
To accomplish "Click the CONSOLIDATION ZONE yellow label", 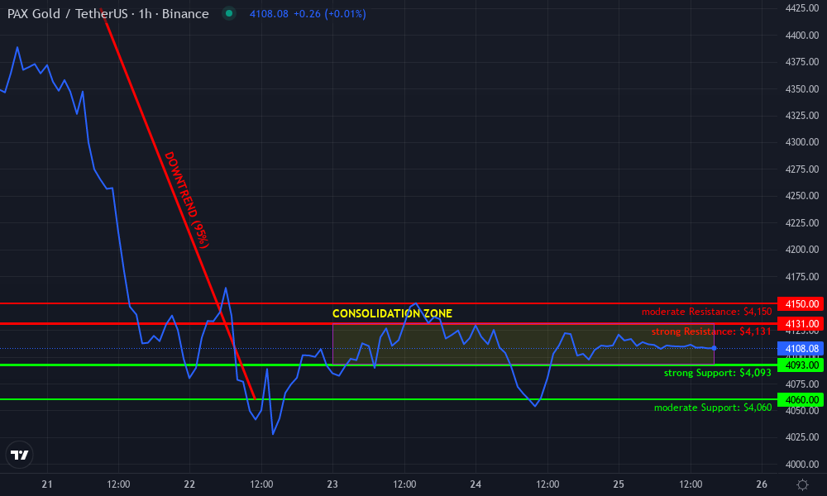I will (392, 313).
